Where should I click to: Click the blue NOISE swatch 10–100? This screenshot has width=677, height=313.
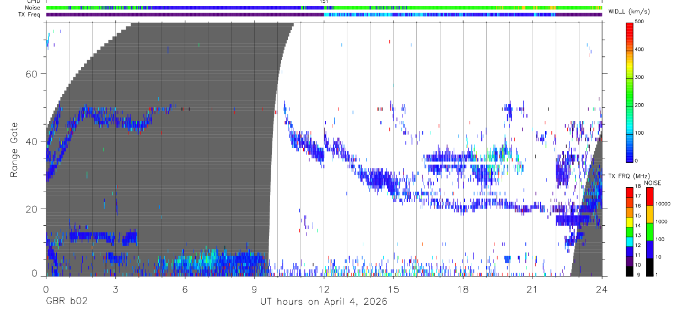[x=649, y=249]
